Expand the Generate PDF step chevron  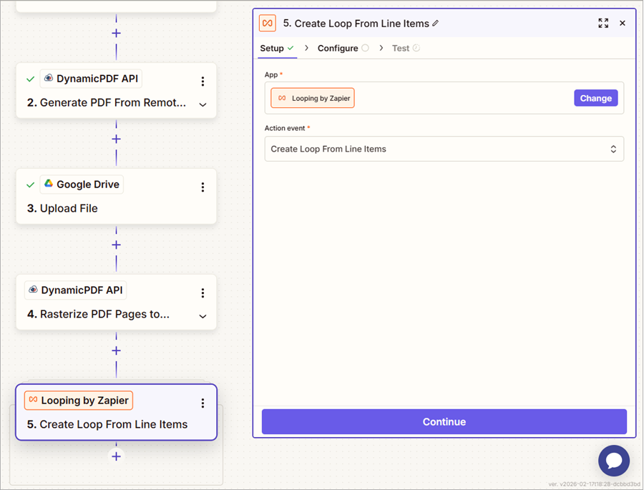(x=203, y=104)
